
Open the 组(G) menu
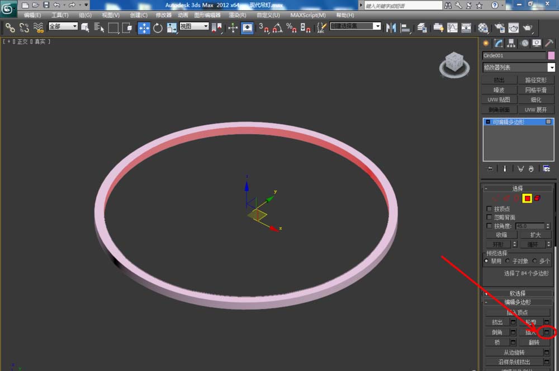tap(85, 15)
